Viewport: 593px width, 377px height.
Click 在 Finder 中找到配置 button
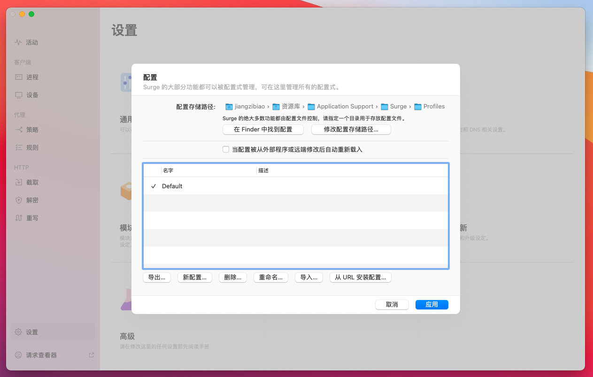[x=263, y=129]
